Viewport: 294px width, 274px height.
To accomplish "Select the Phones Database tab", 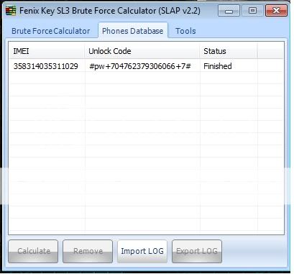I will [133, 31].
